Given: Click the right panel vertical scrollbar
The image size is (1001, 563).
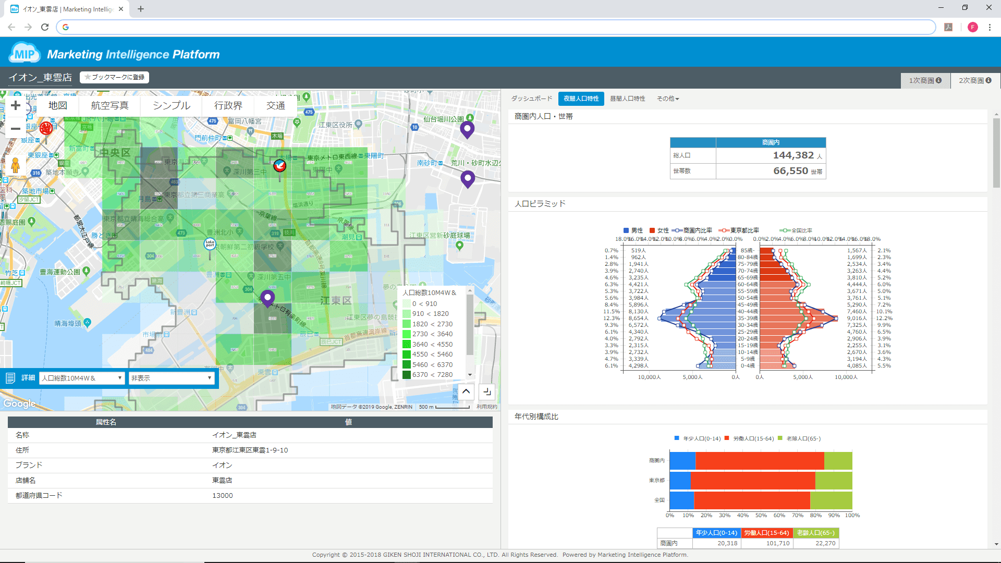Looking at the screenshot, I should pyautogui.click(x=996, y=153).
